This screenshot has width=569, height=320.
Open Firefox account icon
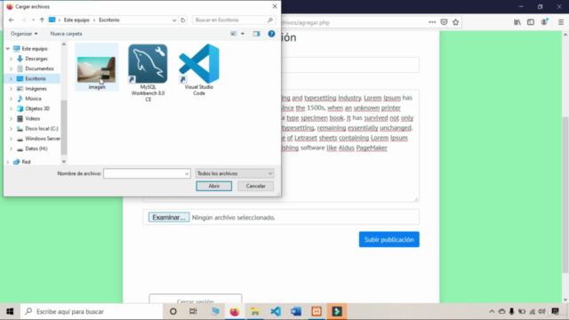544,22
